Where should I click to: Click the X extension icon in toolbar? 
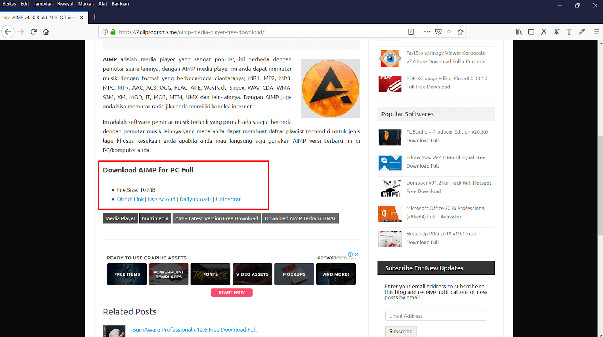543,32
